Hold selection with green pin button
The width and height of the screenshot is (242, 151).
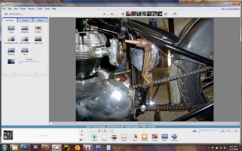[82, 131]
